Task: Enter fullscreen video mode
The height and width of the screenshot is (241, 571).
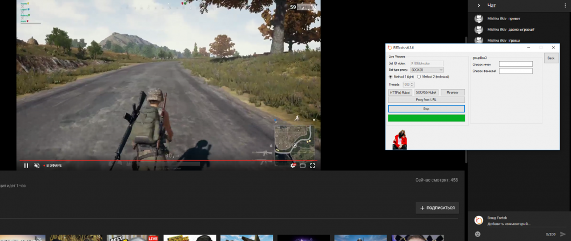Action: pos(312,166)
